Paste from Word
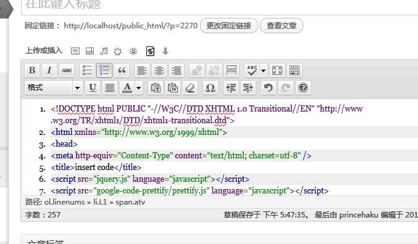This screenshot has height=244, width=418. (x=173, y=87)
